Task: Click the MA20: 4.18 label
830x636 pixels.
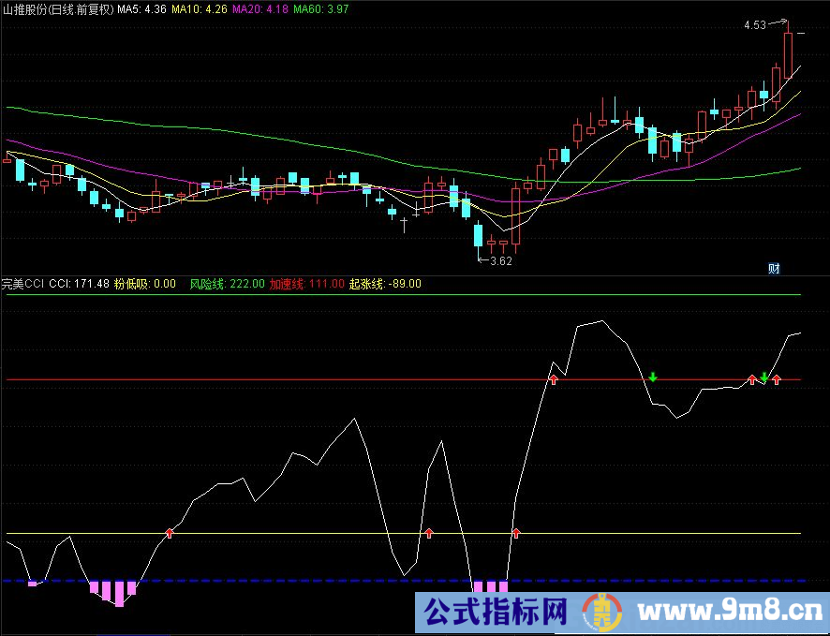Action: (260, 9)
